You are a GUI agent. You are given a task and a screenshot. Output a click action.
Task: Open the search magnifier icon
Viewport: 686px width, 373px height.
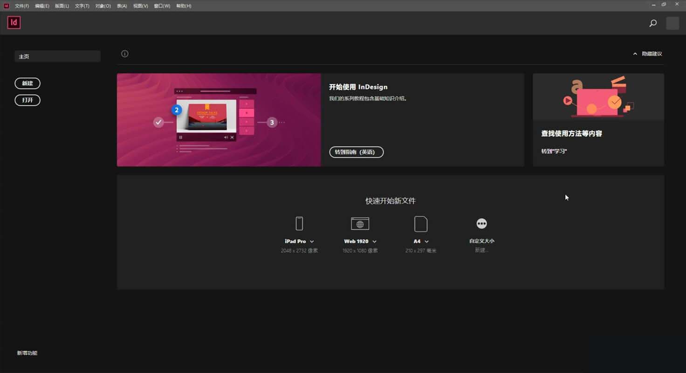coord(653,23)
